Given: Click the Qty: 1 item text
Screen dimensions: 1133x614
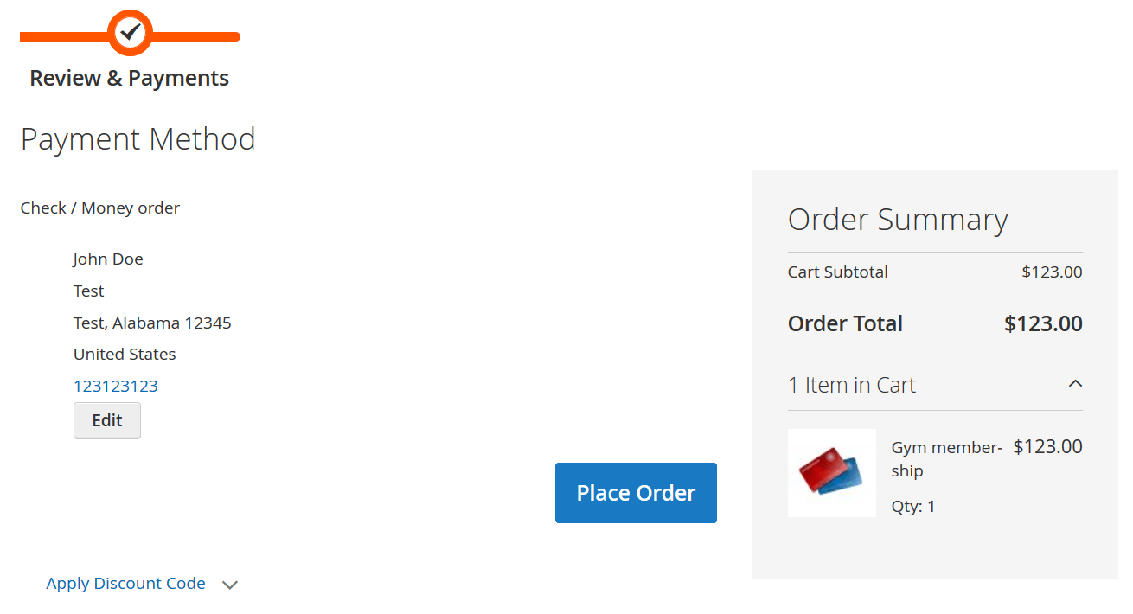Looking at the screenshot, I should [x=913, y=507].
